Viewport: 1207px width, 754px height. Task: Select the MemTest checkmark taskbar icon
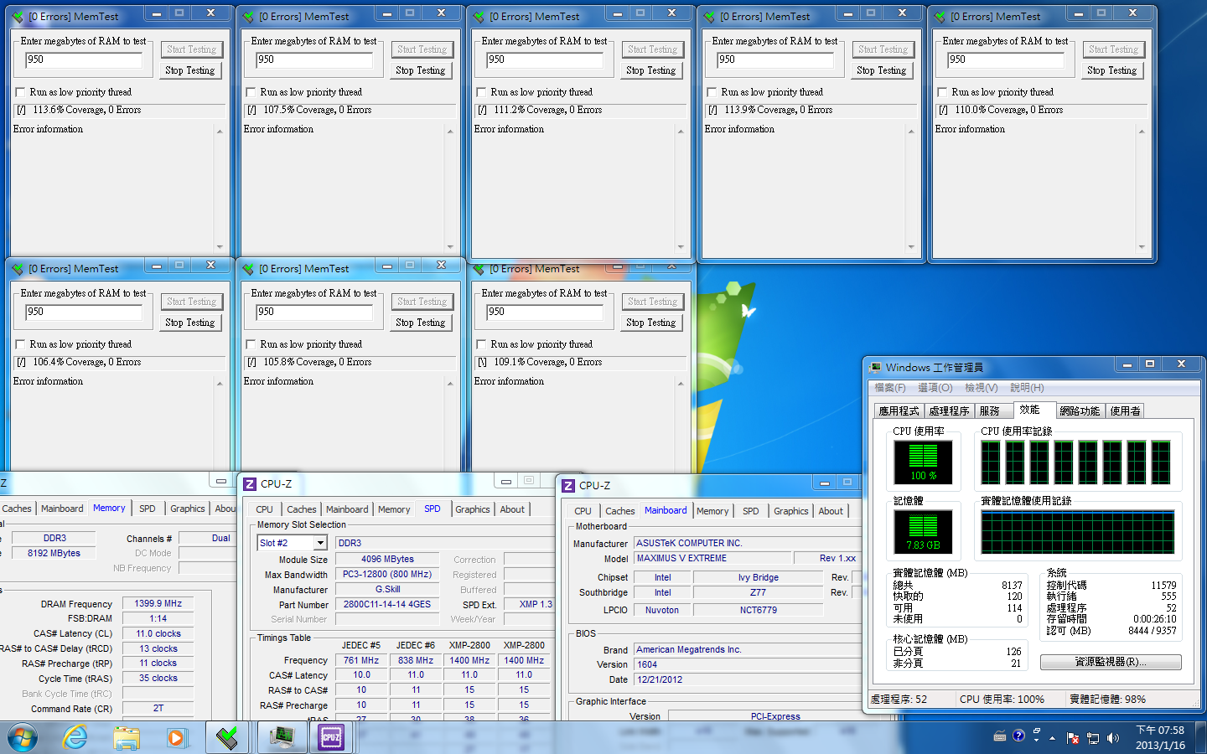pyautogui.click(x=227, y=737)
